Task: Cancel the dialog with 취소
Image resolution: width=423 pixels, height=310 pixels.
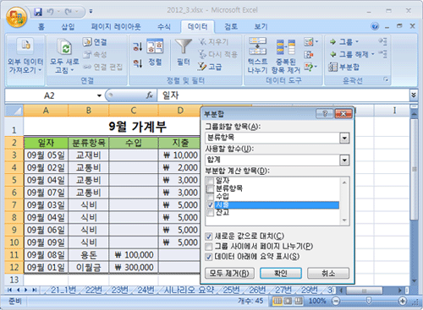Action: click(328, 273)
